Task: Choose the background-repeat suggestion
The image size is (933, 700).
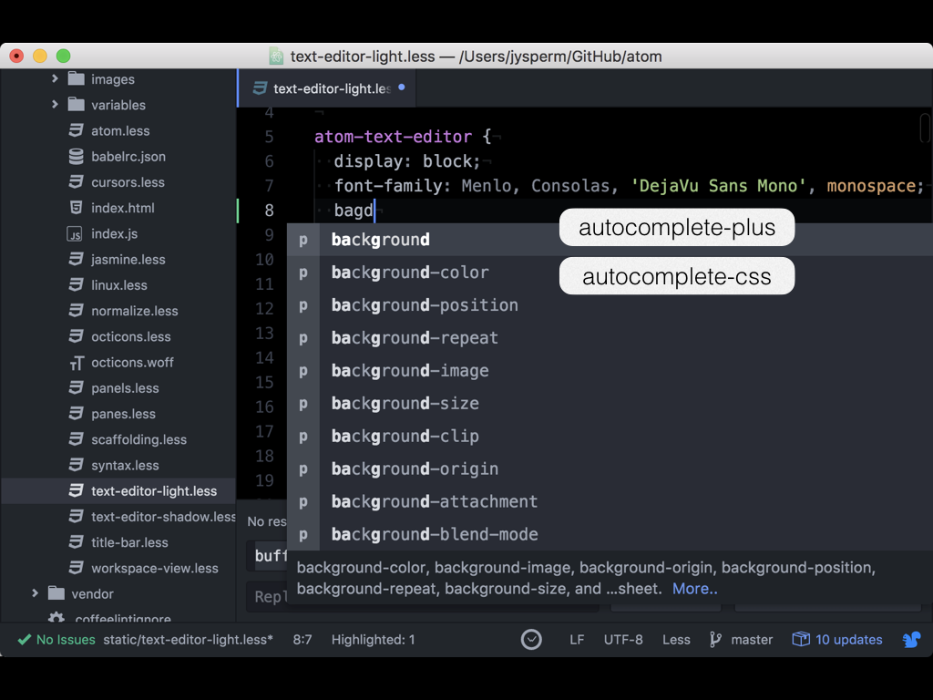Action: pyautogui.click(x=610, y=337)
